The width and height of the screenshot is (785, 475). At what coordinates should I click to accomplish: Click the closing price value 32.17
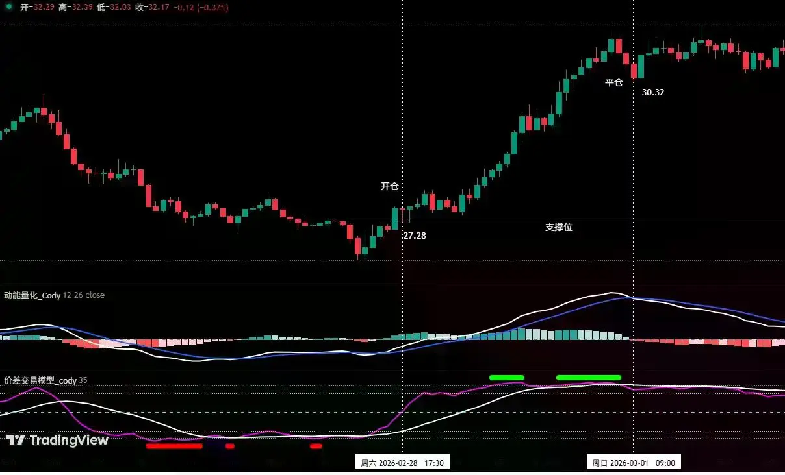click(x=159, y=8)
